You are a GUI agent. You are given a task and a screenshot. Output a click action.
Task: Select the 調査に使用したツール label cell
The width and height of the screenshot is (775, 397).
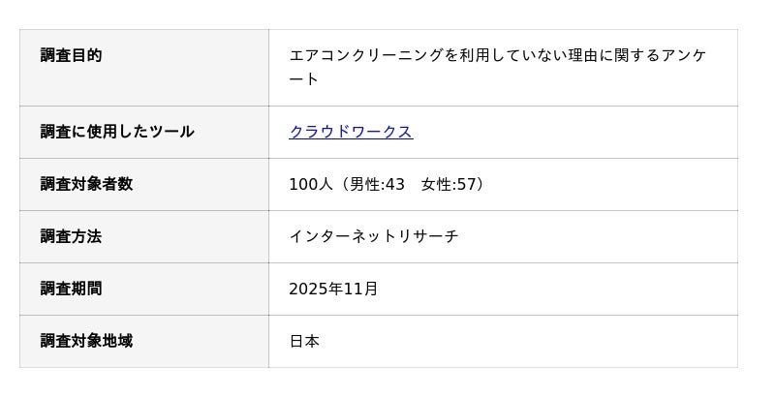coord(116,132)
